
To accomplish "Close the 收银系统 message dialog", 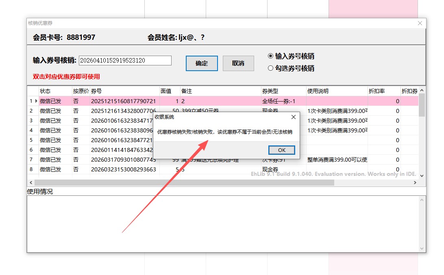I will click(x=294, y=117).
